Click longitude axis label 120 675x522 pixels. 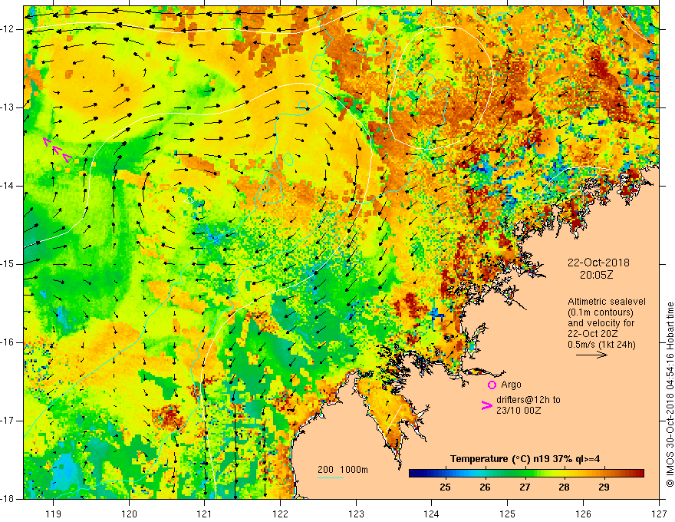(129, 514)
